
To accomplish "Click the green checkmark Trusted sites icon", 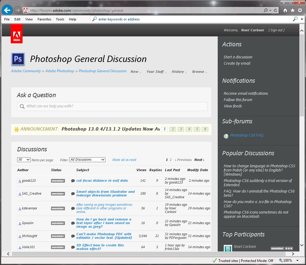I will point(214,260).
